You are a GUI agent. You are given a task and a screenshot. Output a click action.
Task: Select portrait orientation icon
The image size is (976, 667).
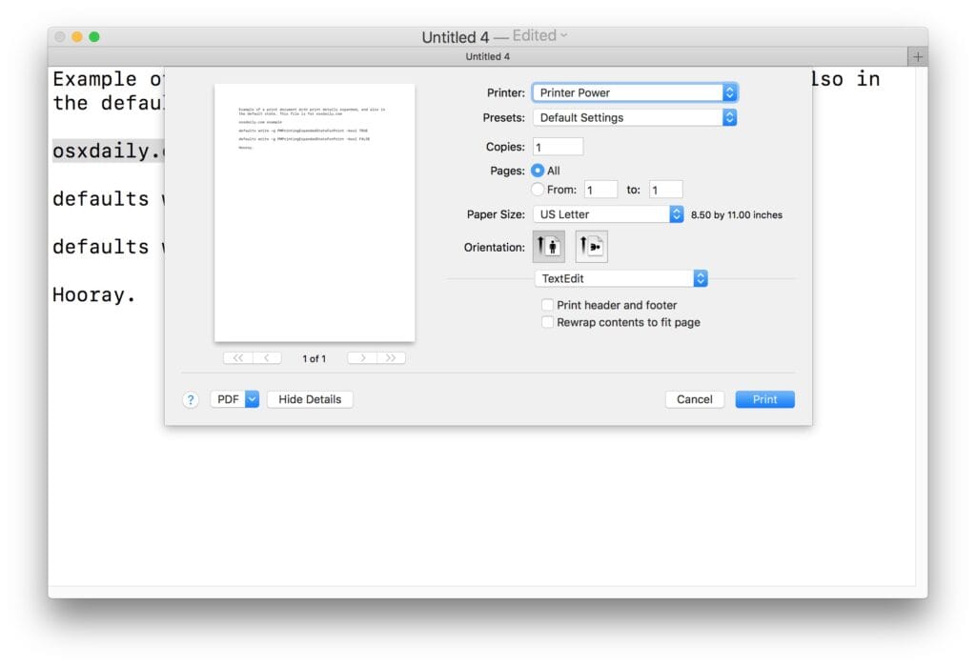[x=547, y=247]
